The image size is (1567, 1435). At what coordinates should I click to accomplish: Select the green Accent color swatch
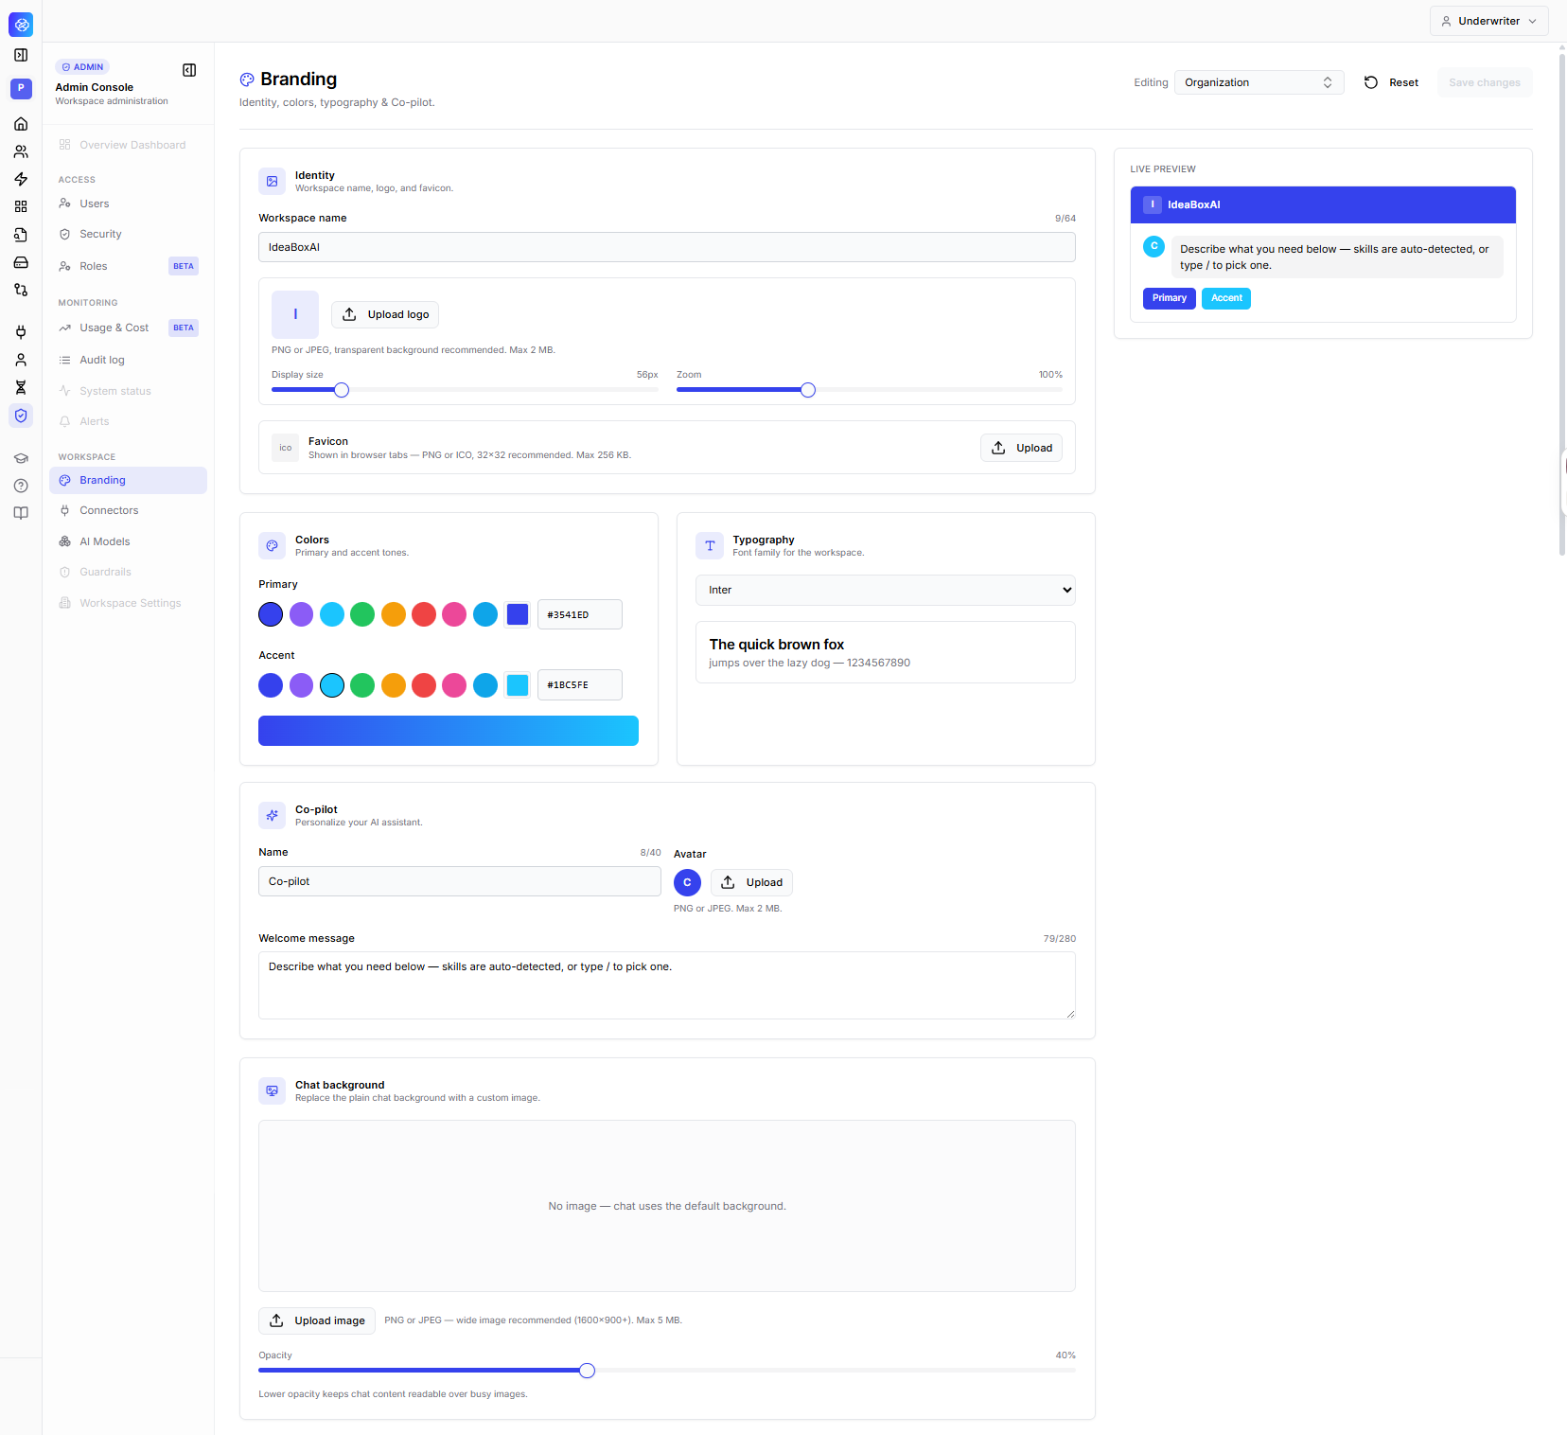point(362,685)
